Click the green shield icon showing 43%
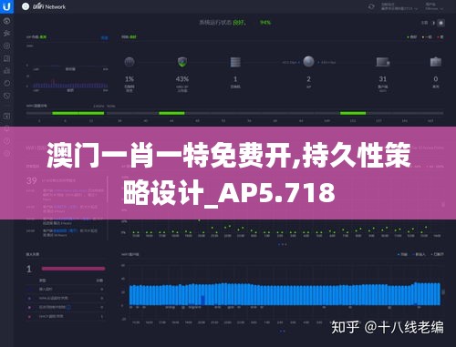The image size is (456, 347). click(182, 62)
